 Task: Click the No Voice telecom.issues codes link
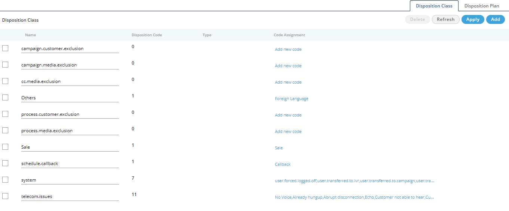(354, 197)
